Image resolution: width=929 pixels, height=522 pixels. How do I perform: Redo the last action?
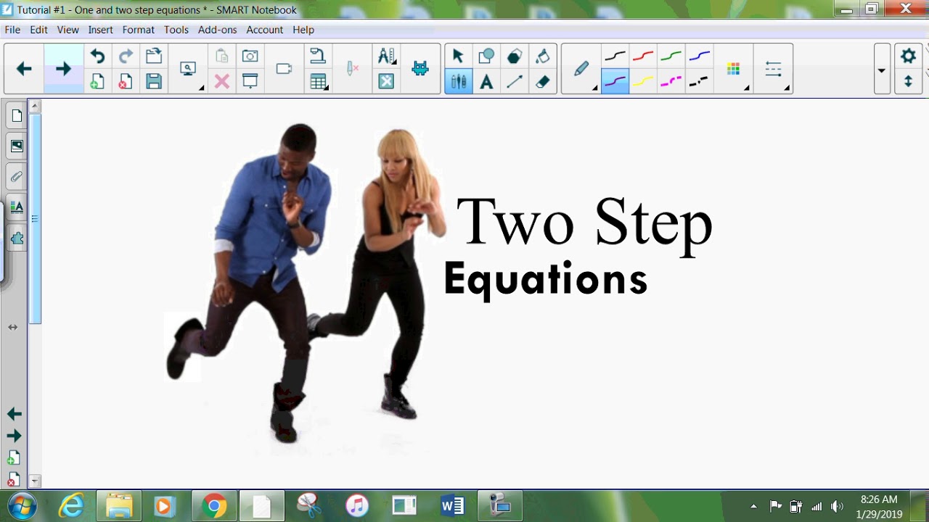tap(126, 57)
